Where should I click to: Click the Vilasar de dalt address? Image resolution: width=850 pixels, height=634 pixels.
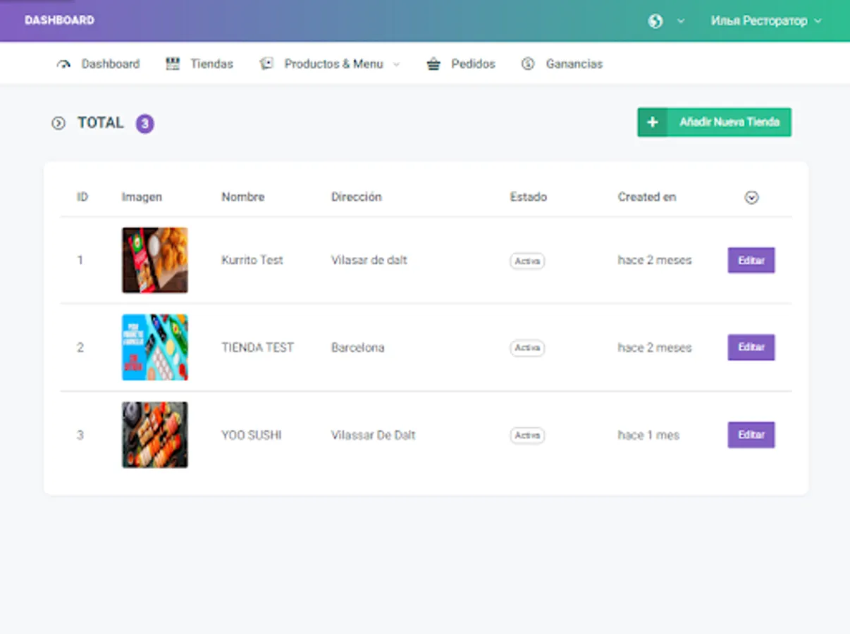[369, 260]
